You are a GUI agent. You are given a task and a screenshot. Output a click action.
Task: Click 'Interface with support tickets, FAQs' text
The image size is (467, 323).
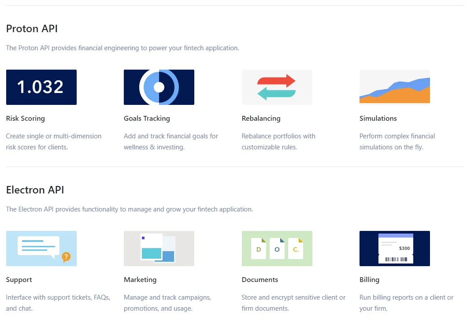pyautogui.click(x=58, y=303)
